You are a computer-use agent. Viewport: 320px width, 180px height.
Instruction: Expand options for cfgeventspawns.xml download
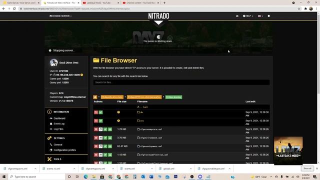[x=35, y=169]
